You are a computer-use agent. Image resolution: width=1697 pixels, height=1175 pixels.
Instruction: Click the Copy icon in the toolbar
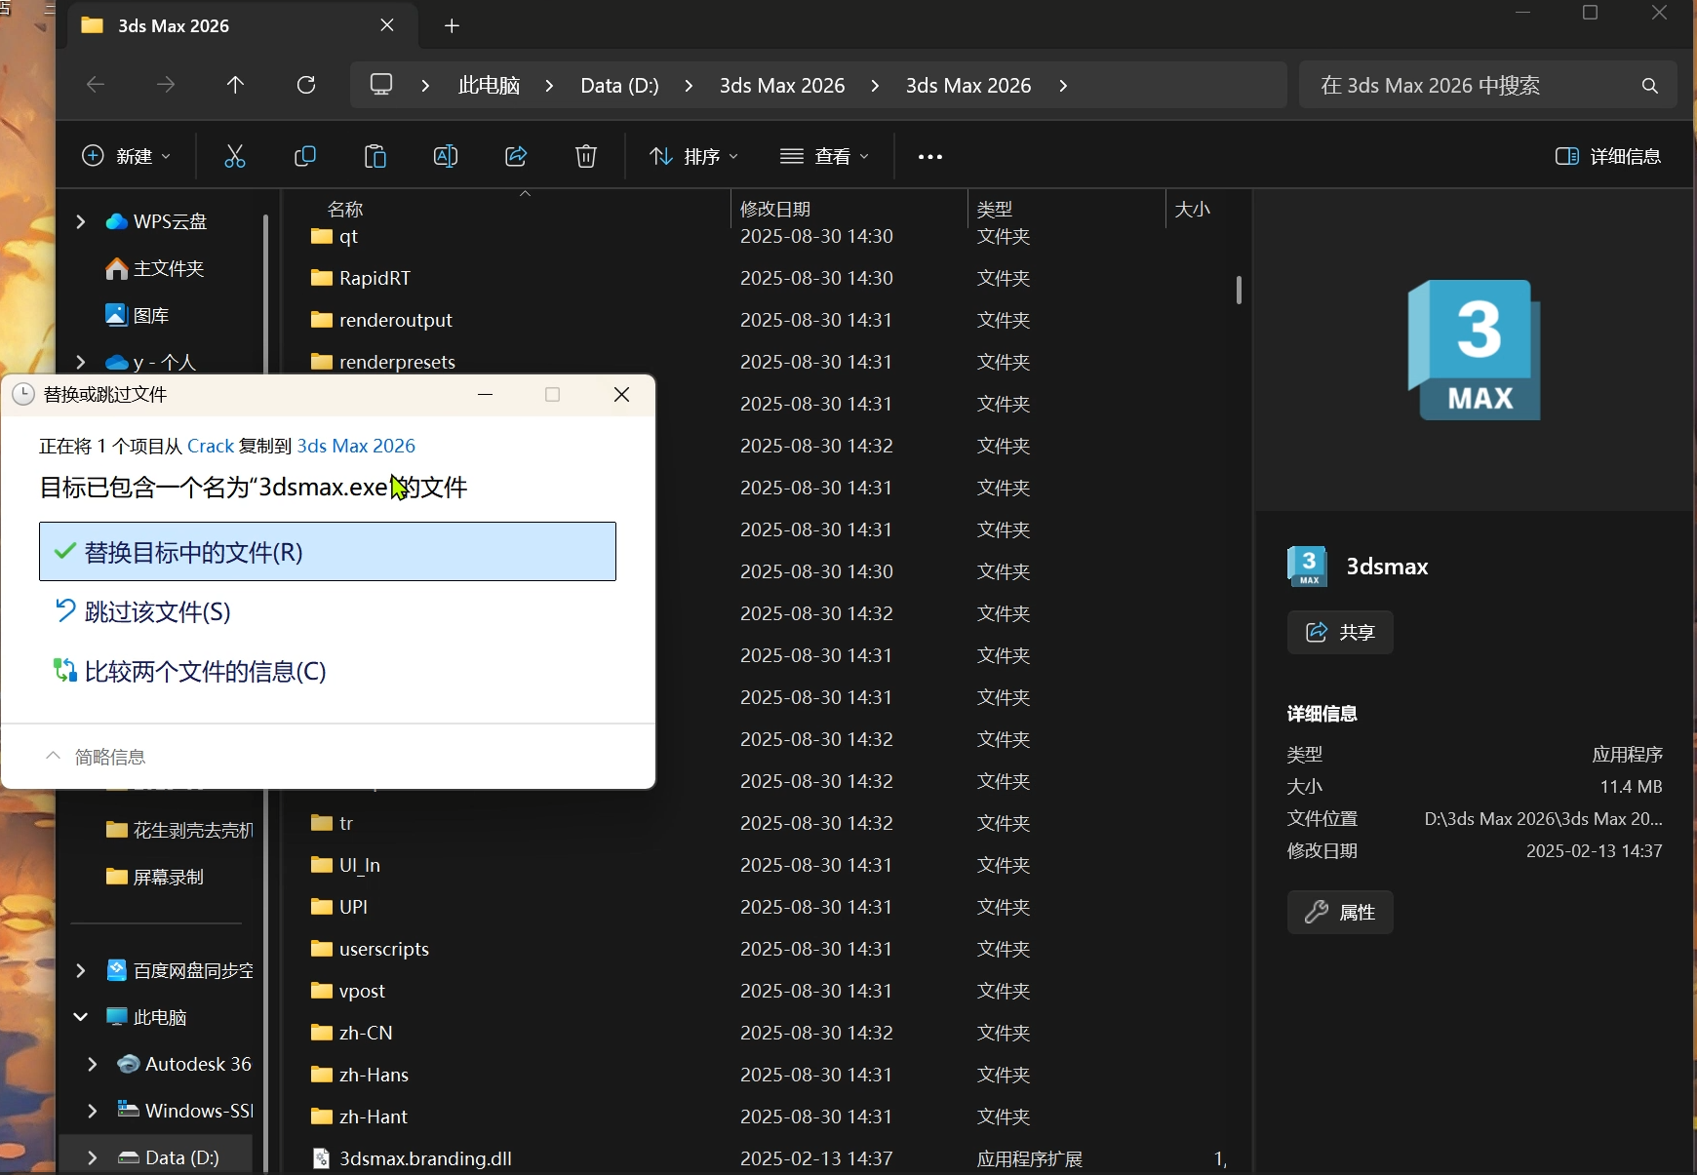[x=305, y=156]
